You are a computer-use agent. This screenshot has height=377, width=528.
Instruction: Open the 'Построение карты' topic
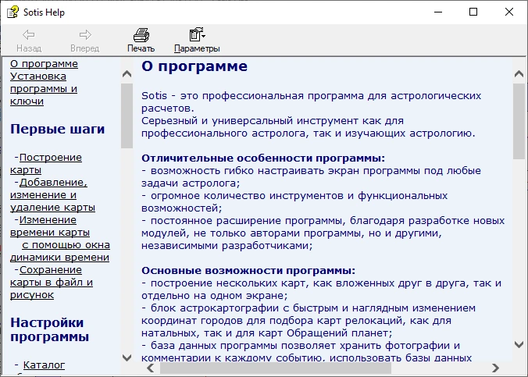click(46, 163)
